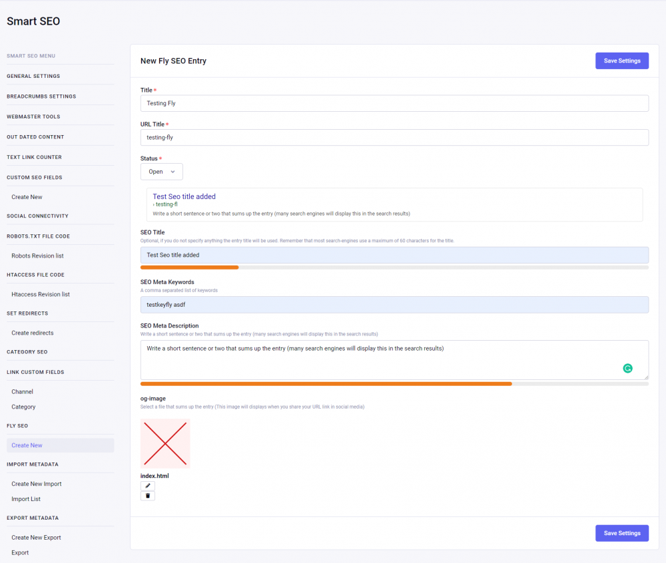Click the SEO Meta Keywords field
The width and height of the screenshot is (666, 563).
point(394,304)
